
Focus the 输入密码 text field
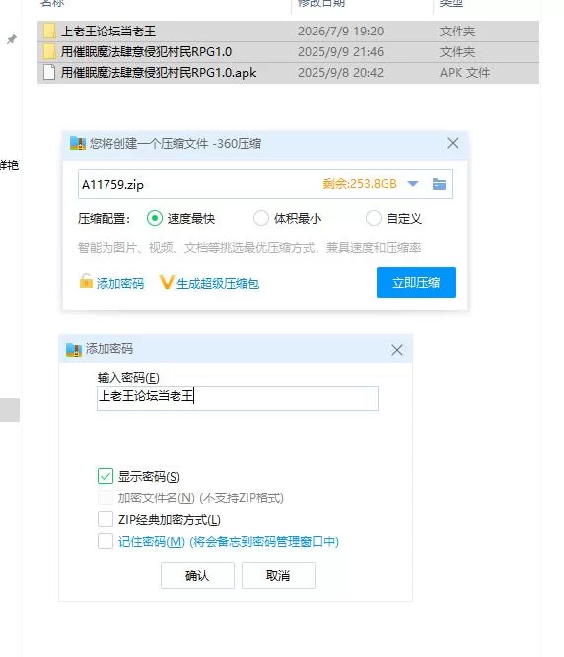coord(238,398)
